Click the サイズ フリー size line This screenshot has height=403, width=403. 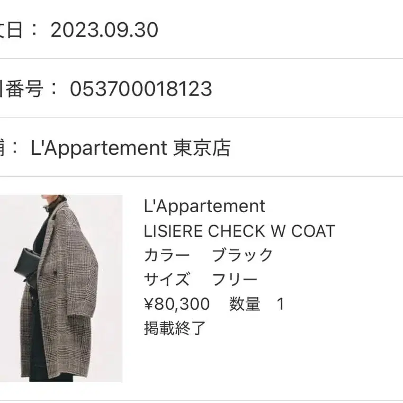200,279
